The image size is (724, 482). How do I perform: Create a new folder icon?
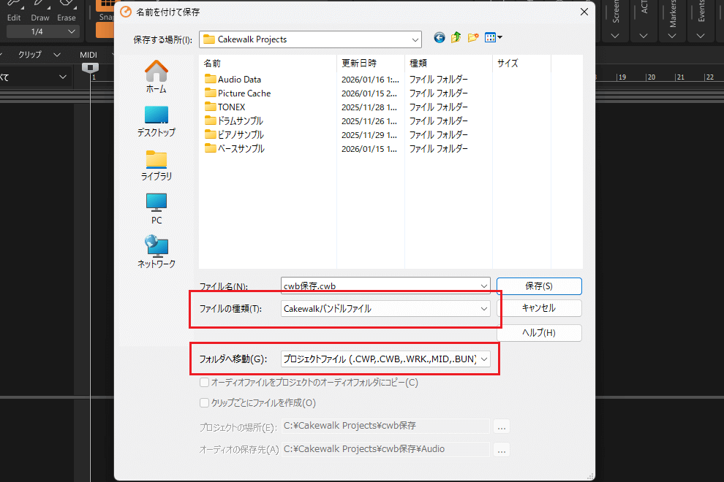coord(473,38)
